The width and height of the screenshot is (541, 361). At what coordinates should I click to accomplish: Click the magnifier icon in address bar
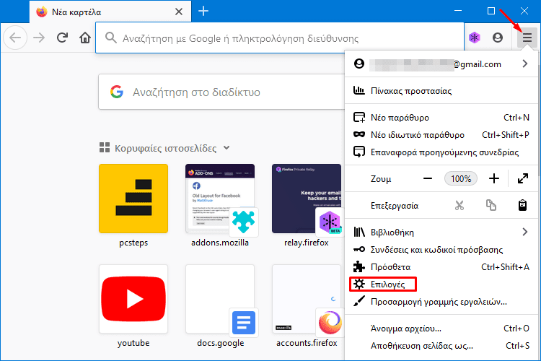(x=111, y=38)
